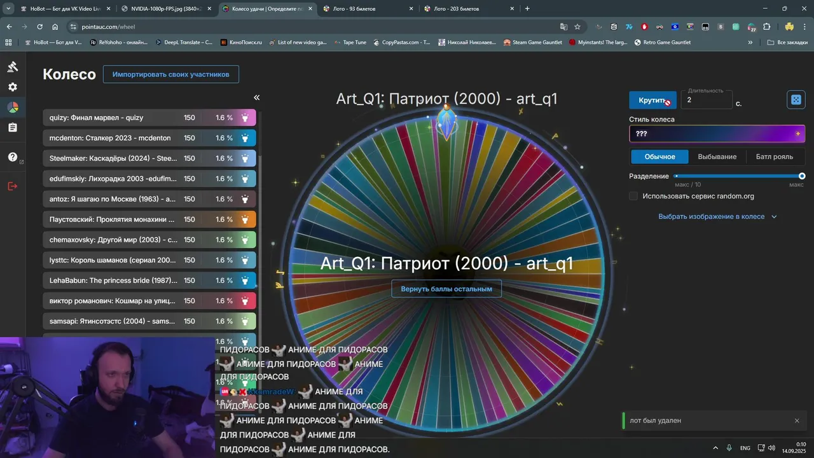Click the Длительность duration input field
Screen dimensions: 814x458
707,100
